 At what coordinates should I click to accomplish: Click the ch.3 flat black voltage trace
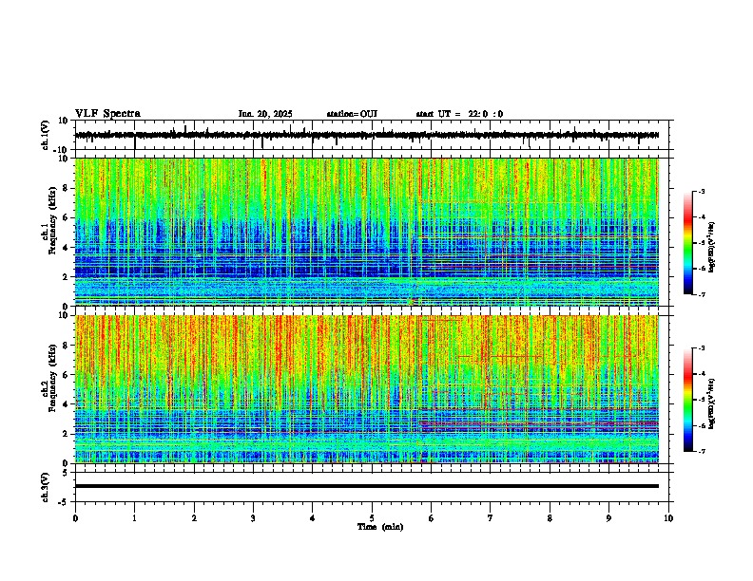point(367,486)
